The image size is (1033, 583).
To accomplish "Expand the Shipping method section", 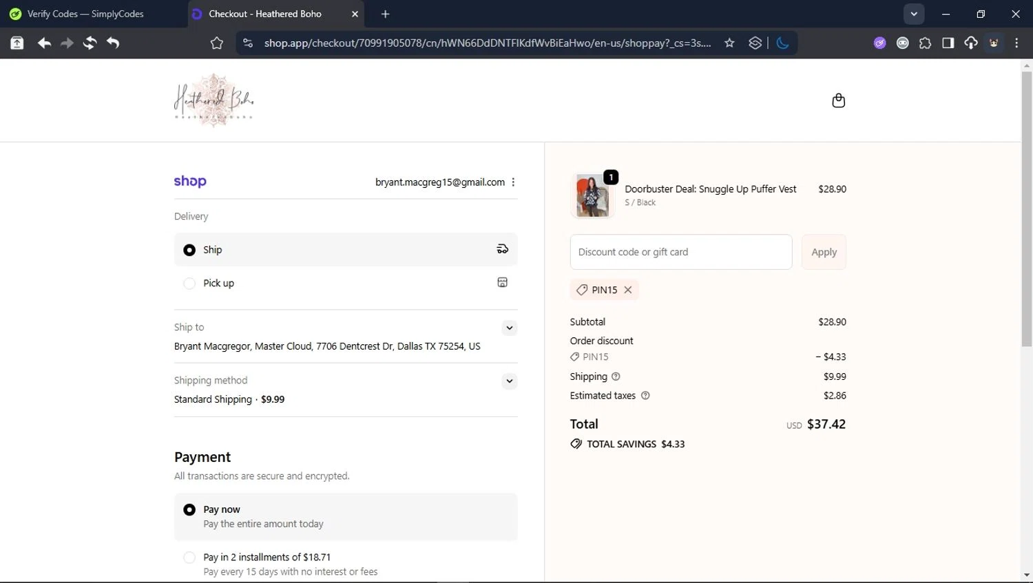I will (509, 381).
